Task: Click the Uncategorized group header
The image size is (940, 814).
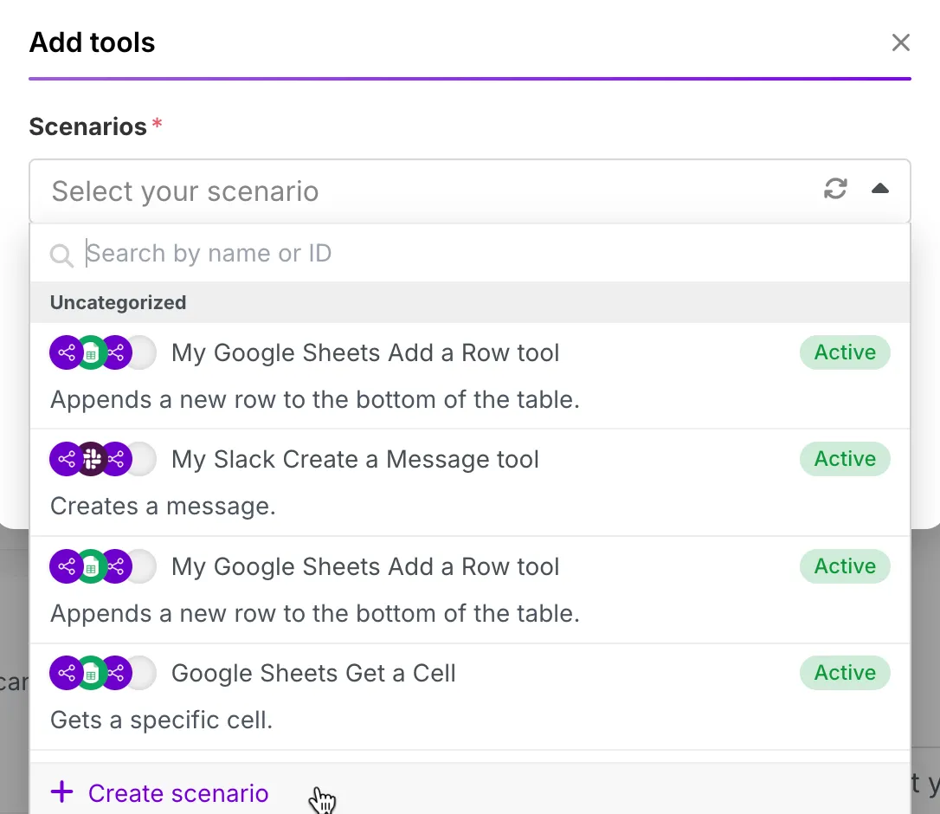Action: point(470,302)
